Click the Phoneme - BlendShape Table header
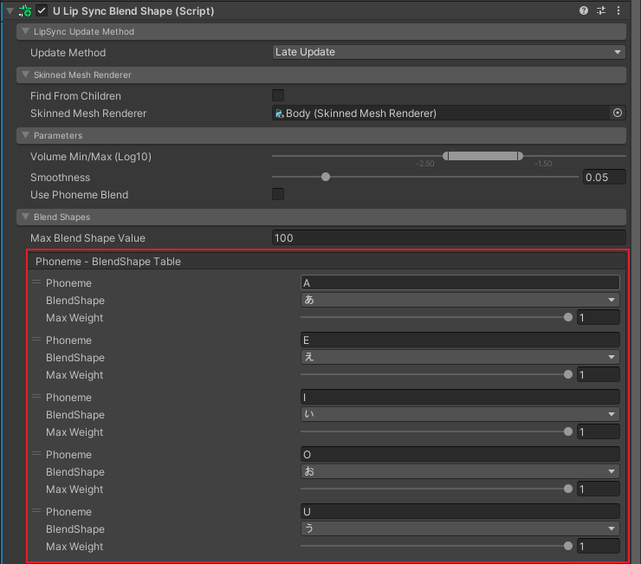 coord(327,261)
